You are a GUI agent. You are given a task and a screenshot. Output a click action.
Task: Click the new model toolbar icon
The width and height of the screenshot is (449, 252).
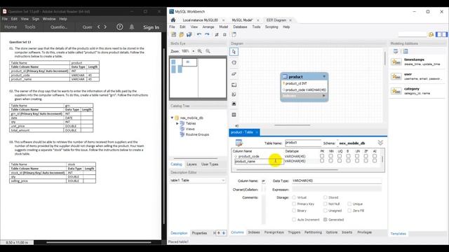[x=173, y=34]
